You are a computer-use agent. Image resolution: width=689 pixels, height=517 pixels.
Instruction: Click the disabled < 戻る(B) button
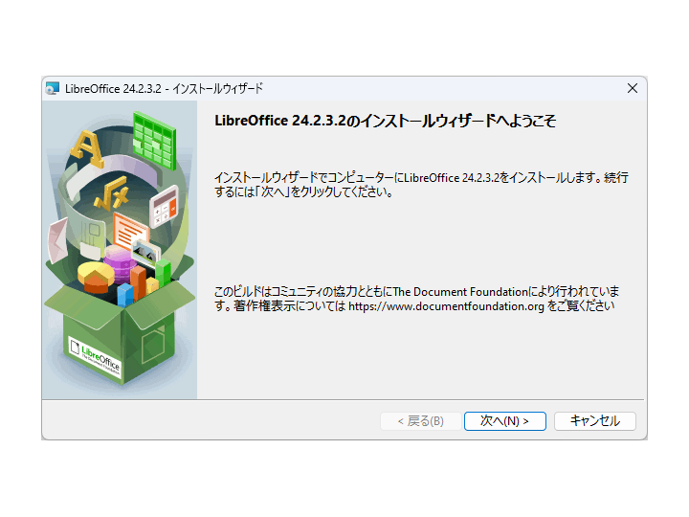(420, 421)
